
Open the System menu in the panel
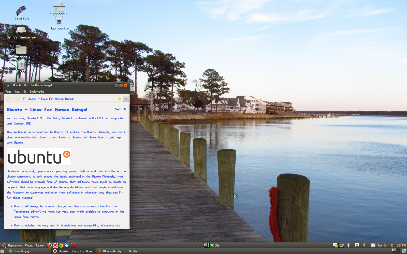pos(40,245)
